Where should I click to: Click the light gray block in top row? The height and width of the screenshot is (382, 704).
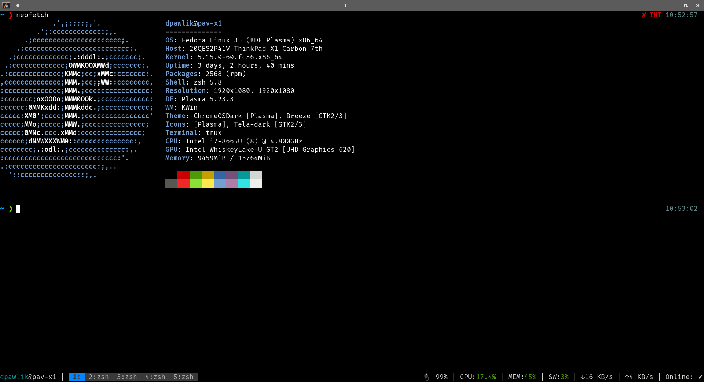coord(256,175)
